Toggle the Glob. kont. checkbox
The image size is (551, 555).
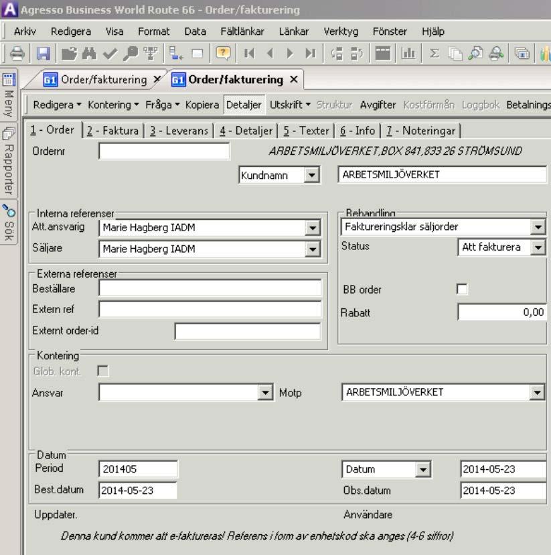coord(103,371)
